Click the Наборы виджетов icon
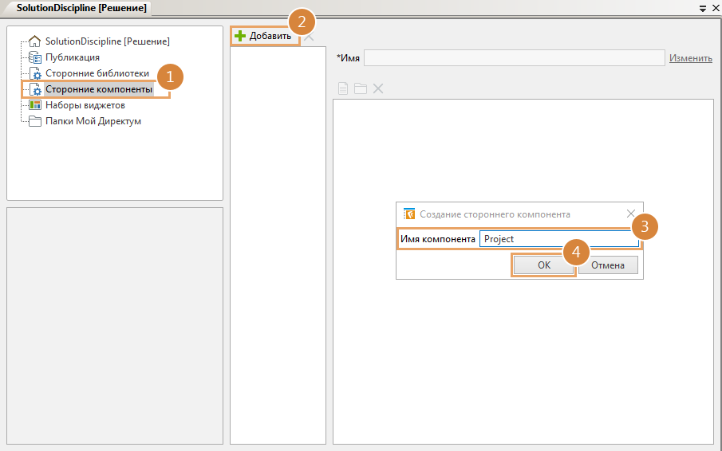The width and height of the screenshot is (722, 451). pyautogui.click(x=35, y=105)
